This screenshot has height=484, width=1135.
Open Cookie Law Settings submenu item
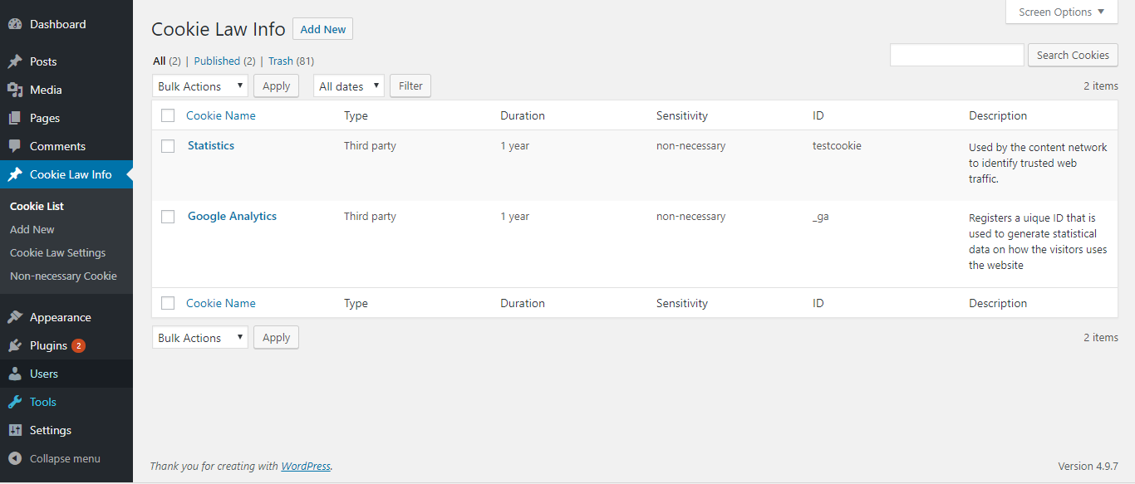point(57,252)
